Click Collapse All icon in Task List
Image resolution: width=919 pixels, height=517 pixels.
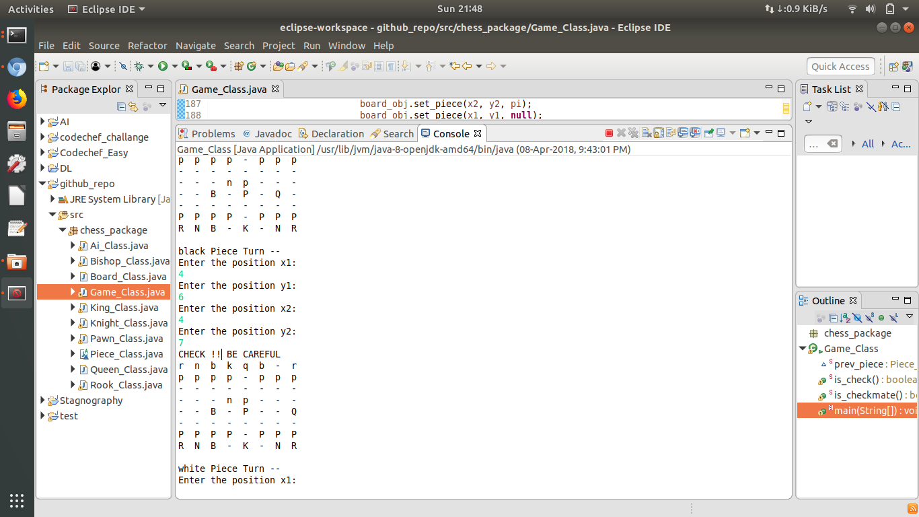click(x=895, y=107)
